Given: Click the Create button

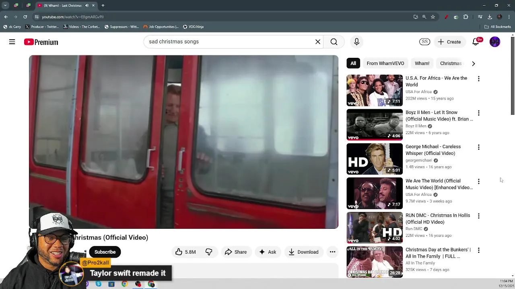Looking at the screenshot, I should click(449, 42).
